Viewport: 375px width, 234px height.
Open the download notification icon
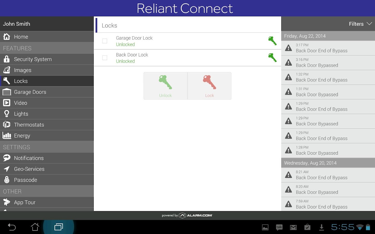pyautogui.click(x=321, y=227)
